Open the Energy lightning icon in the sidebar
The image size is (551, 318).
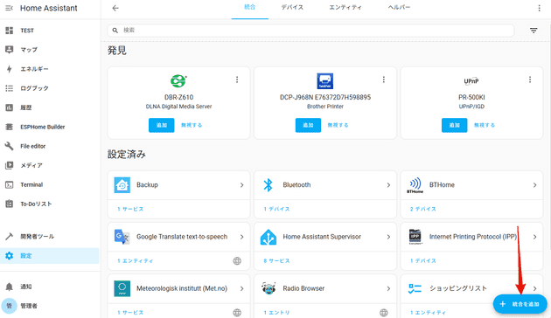point(9,69)
